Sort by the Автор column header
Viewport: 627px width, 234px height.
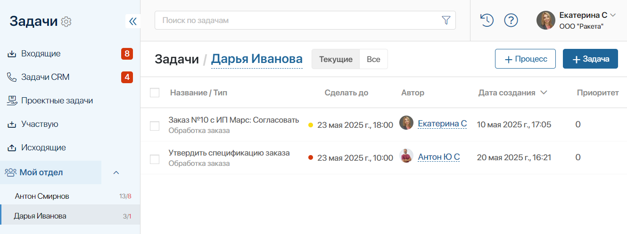click(412, 93)
